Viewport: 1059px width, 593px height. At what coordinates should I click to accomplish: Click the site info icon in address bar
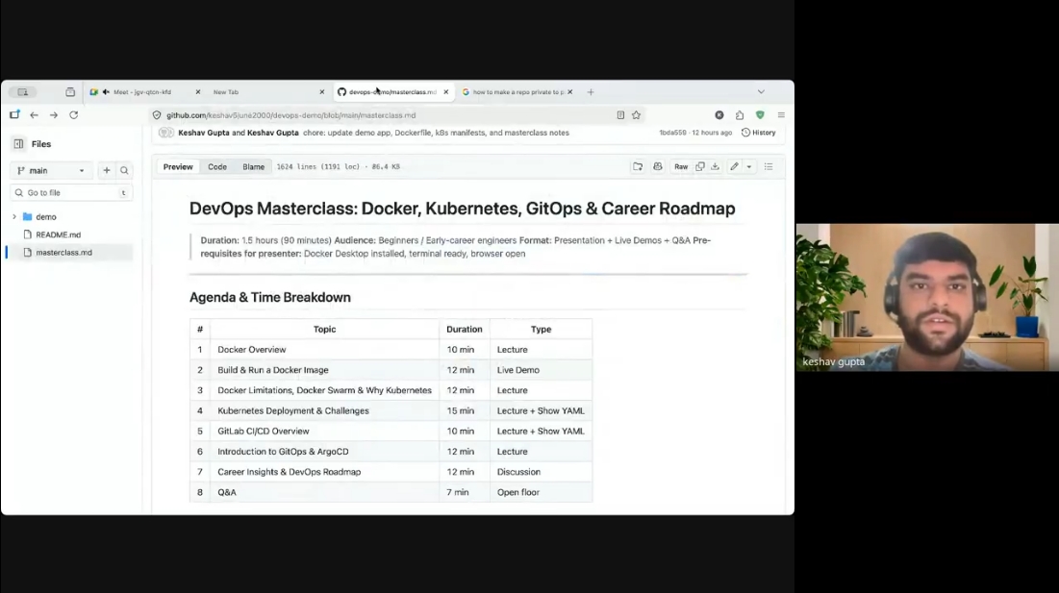(157, 113)
